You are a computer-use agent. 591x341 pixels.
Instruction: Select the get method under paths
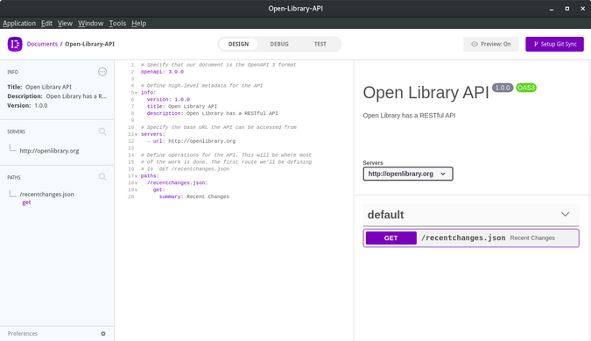[26, 202]
